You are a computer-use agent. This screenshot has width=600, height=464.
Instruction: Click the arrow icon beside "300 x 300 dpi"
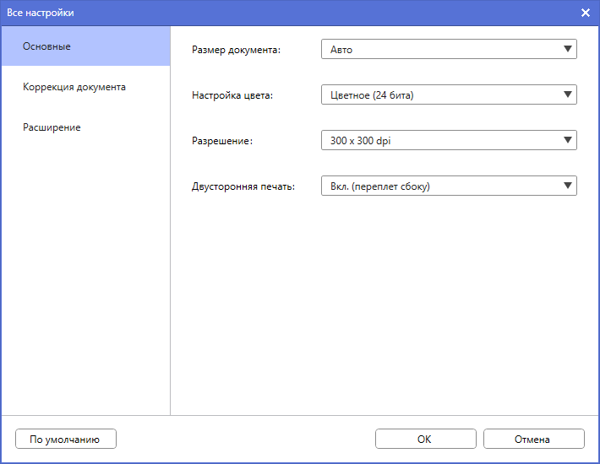pyautogui.click(x=568, y=141)
